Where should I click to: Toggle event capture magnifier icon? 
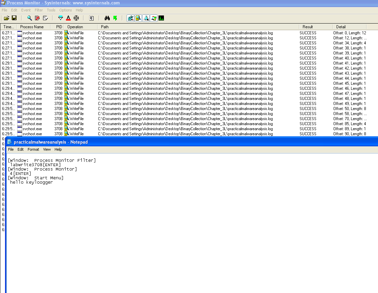pos(30,18)
